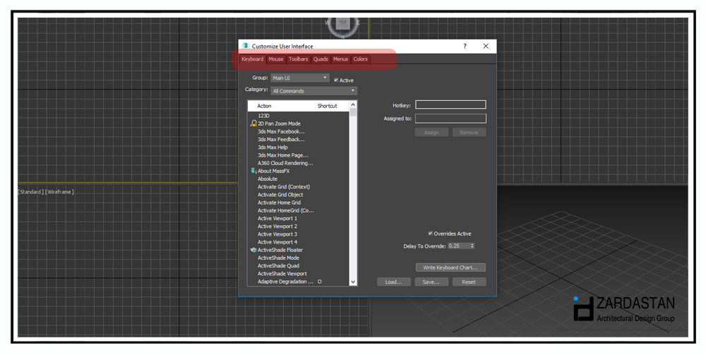Click the About MassFX icon
The width and height of the screenshot is (706, 355).
click(253, 171)
